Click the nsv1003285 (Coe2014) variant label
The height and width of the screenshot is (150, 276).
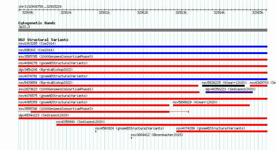tap(37, 43)
